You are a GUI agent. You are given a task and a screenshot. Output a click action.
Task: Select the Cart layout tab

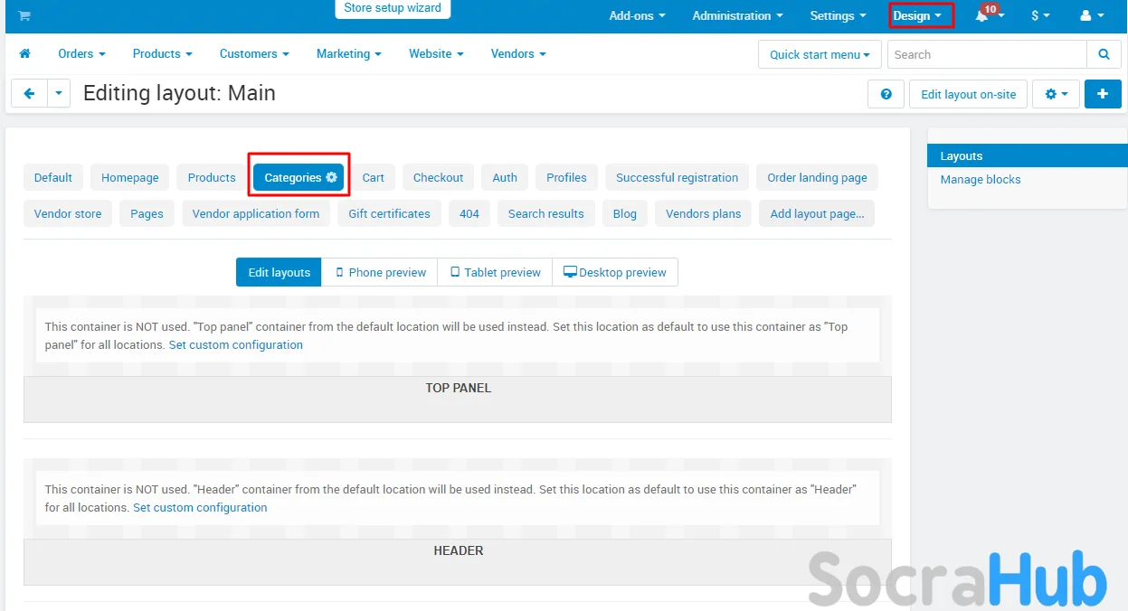point(374,177)
